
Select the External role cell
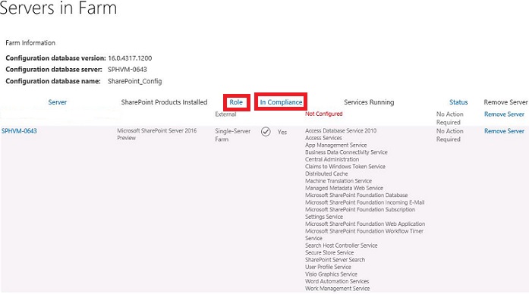pos(225,114)
